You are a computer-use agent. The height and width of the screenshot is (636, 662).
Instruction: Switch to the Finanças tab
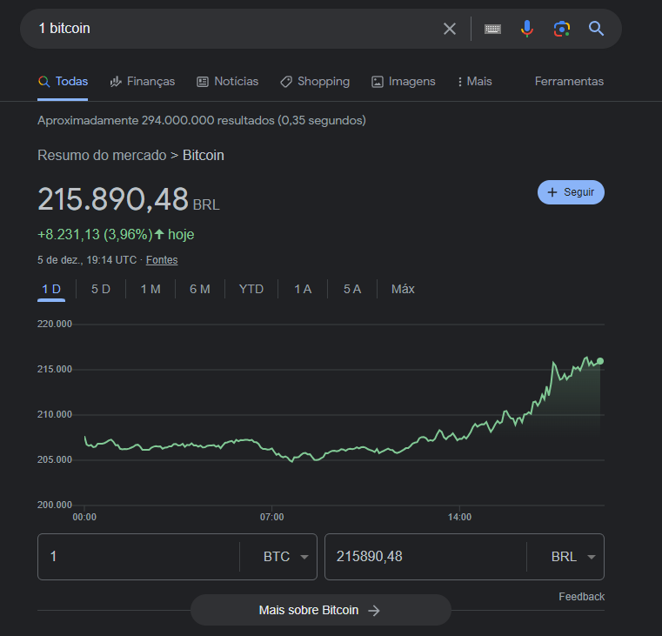tap(143, 82)
